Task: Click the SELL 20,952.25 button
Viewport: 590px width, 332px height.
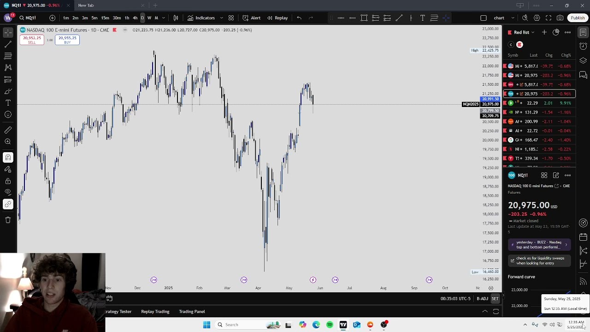Action: [32, 40]
